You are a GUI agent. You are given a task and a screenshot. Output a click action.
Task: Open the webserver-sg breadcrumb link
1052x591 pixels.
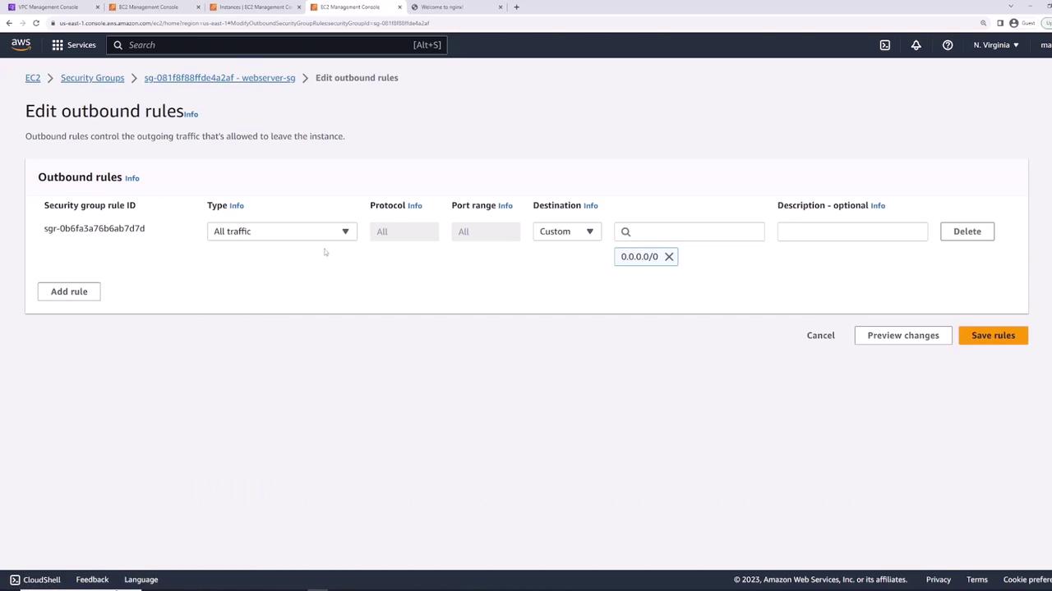click(x=219, y=78)
